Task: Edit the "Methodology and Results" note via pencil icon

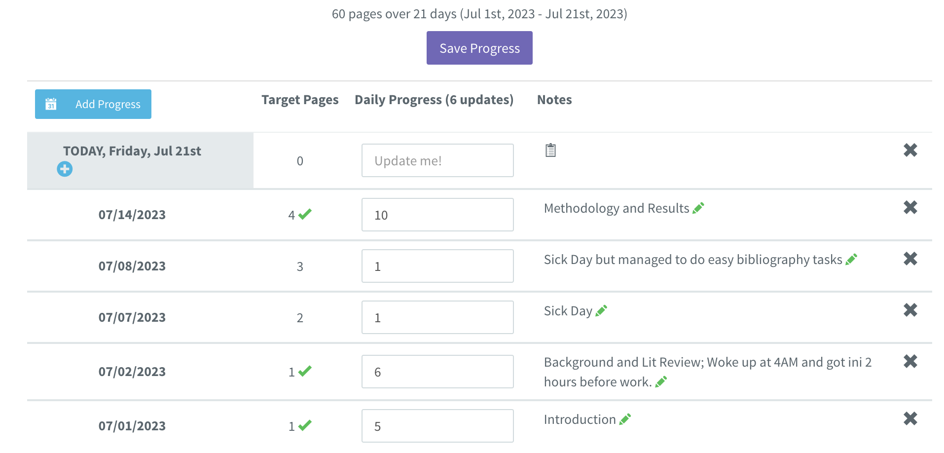Action: (697, 207)
